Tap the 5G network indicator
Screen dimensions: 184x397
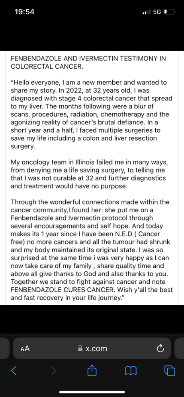click(x=157, y=12)
